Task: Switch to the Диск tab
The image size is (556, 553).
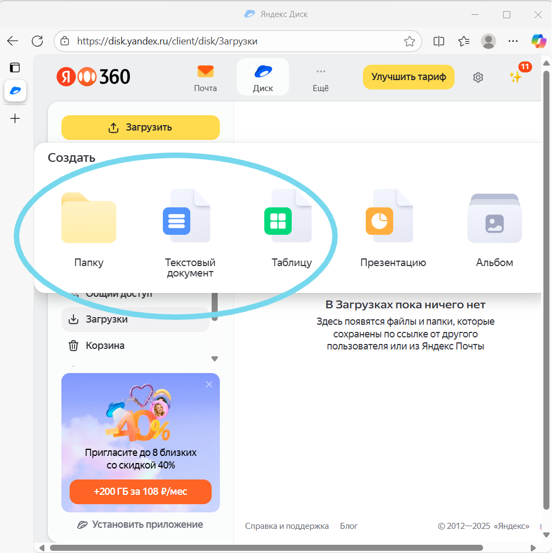Action: 263,78
